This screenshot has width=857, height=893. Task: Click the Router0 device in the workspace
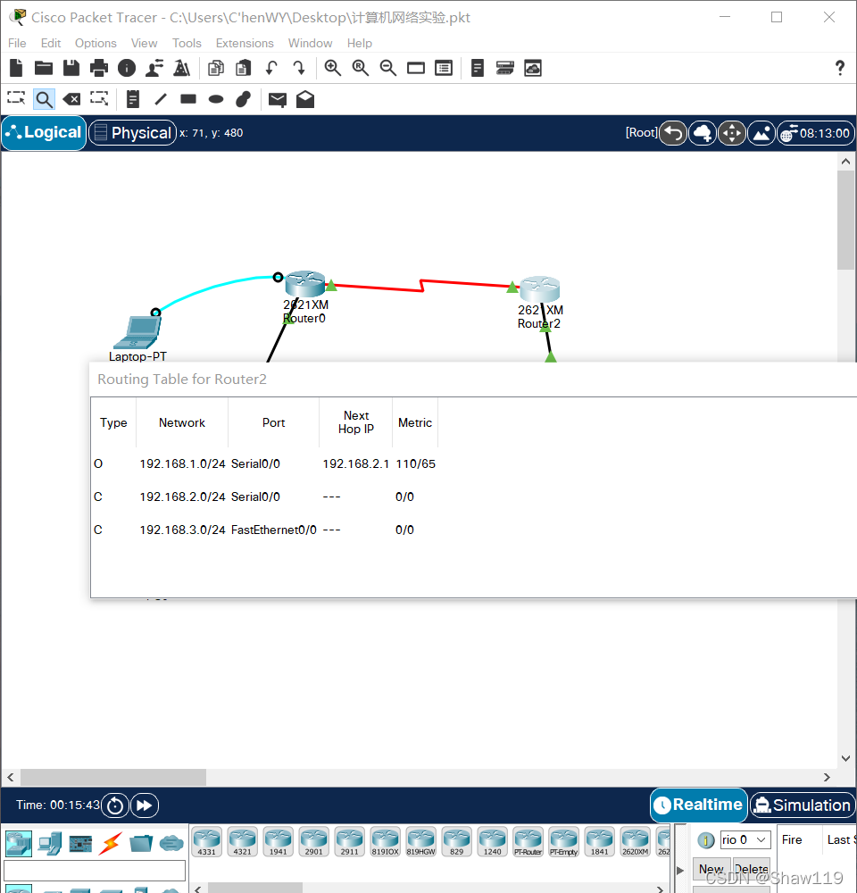click(x=304, y=286)
